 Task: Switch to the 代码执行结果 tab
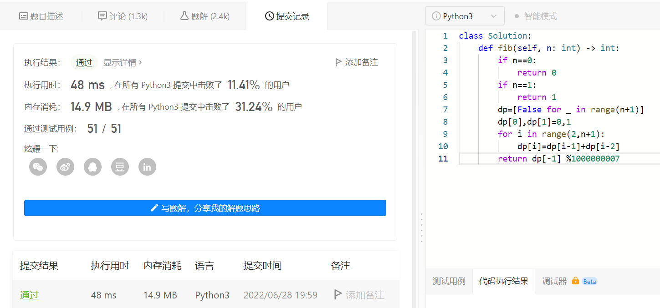tap(504, 281)
